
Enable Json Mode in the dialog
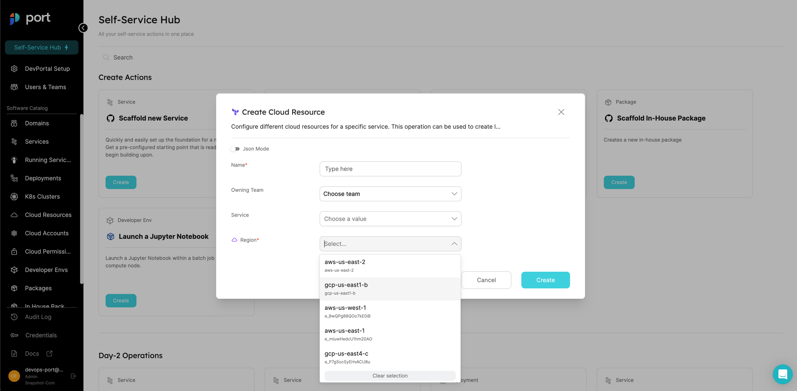point(235,149)
